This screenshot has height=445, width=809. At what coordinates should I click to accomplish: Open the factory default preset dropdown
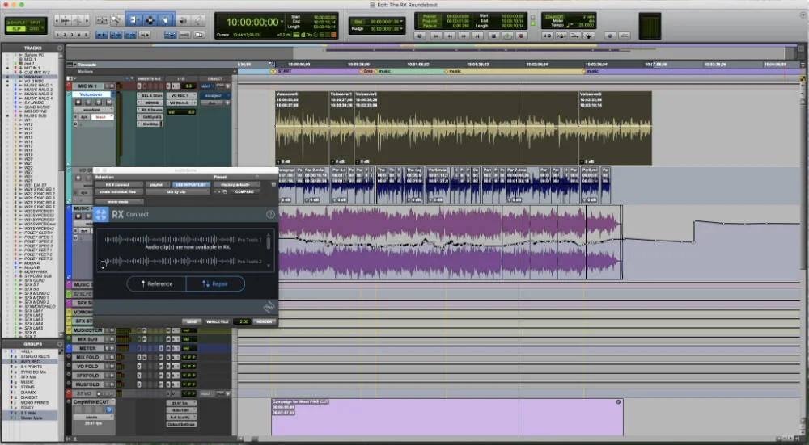point(236,184)
